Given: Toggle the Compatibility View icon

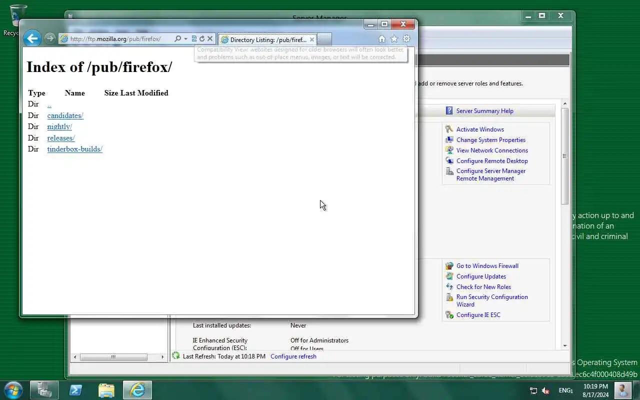Looking at the screenshot, I should point(194,38).
